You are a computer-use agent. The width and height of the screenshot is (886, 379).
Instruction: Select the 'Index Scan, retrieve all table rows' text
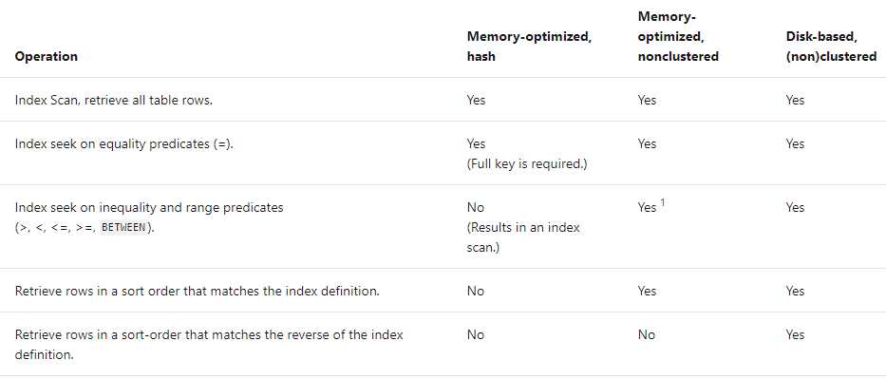(114, 101)
